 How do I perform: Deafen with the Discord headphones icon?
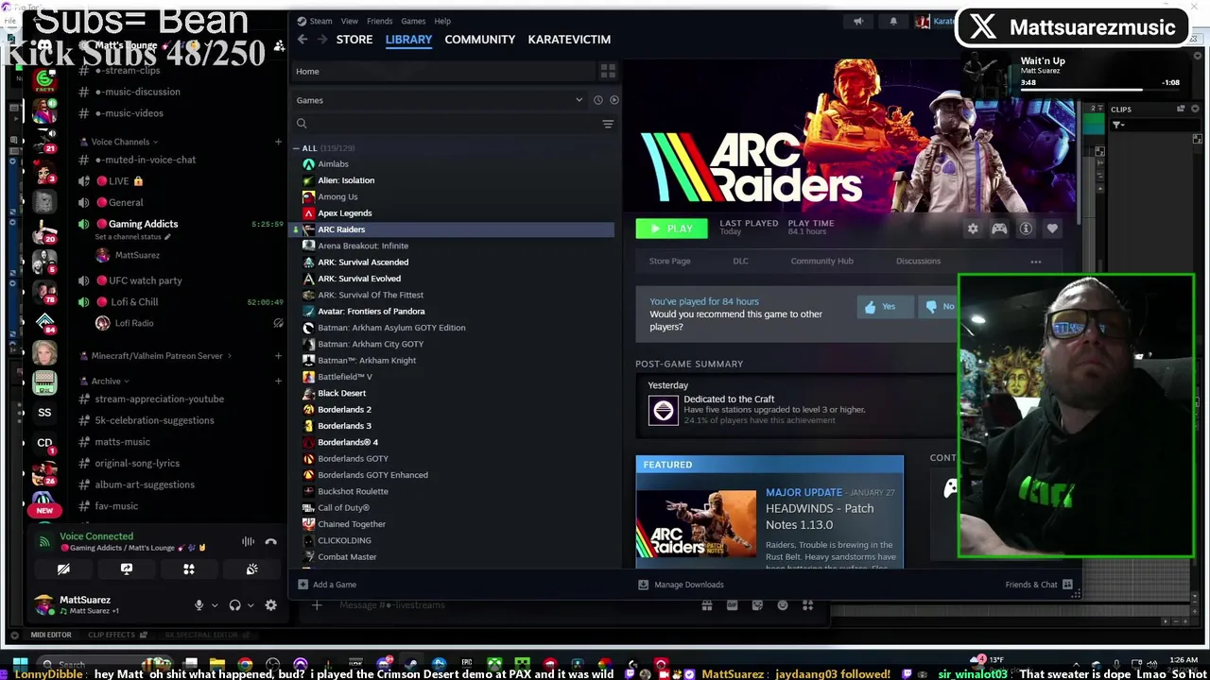click(234, 605)
